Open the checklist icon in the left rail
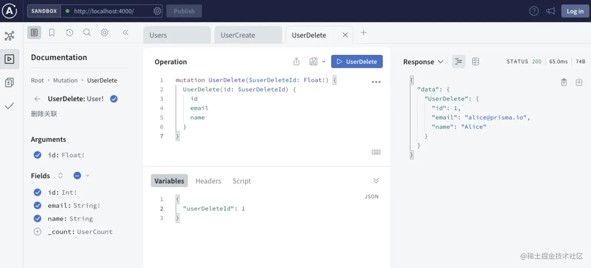The image size is (591, 268). [9, 105]
